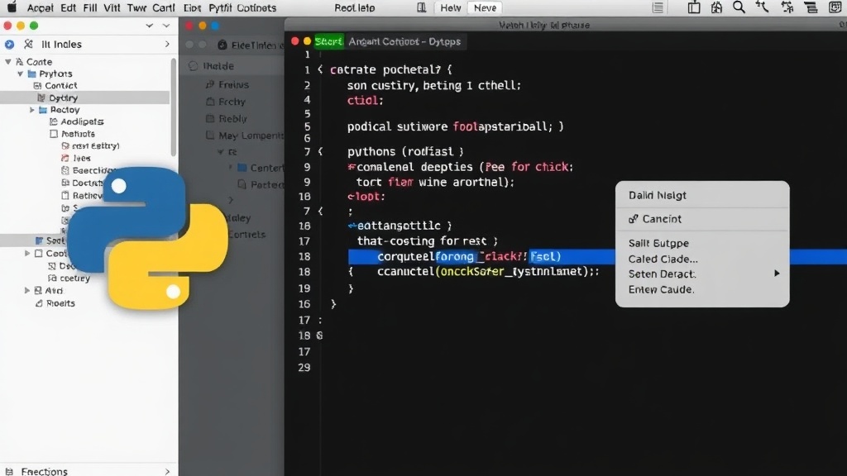Viewport: 847px width, 476px height.
Task: Click the icon left of the magnifier
Action: (716, 7)
